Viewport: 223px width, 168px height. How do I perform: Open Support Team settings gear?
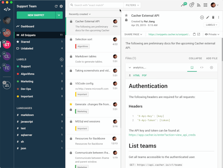pyautogui.click(x=61, y=6)
